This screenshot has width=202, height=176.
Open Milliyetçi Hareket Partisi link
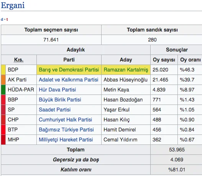66,139
